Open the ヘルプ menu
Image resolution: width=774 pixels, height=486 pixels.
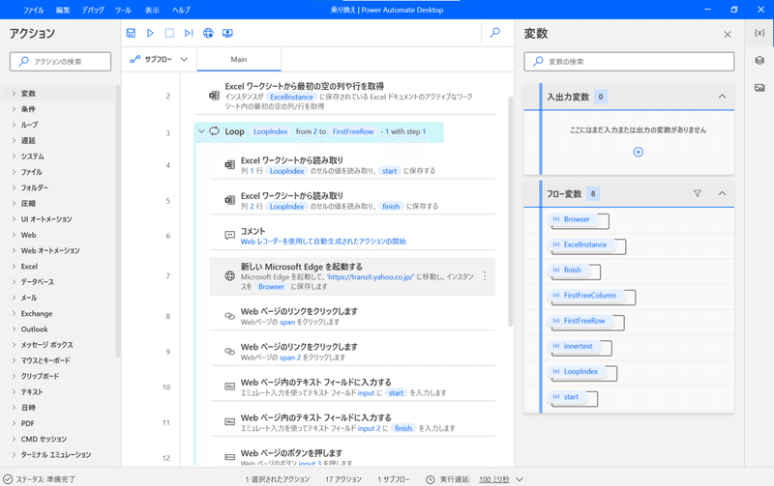pyautogui.click(x=181, y=10)
